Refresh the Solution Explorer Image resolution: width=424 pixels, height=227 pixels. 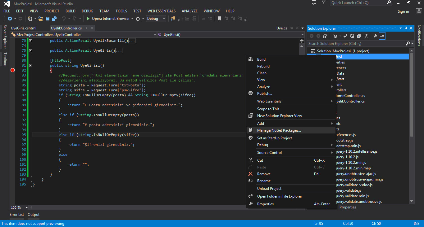click(352, 36)
